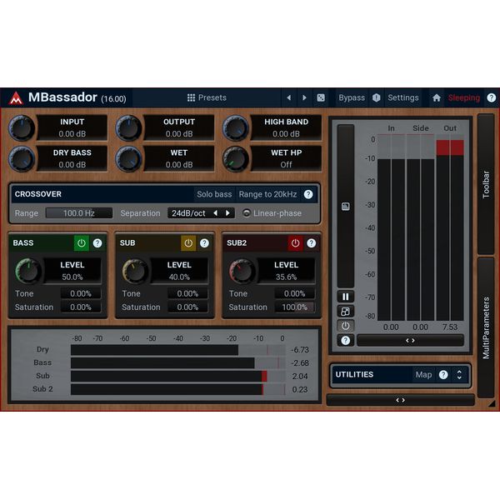Pause the level meters
Viewport: 500px width, 500px height.
pyautogui.click(x=345, y=297)
